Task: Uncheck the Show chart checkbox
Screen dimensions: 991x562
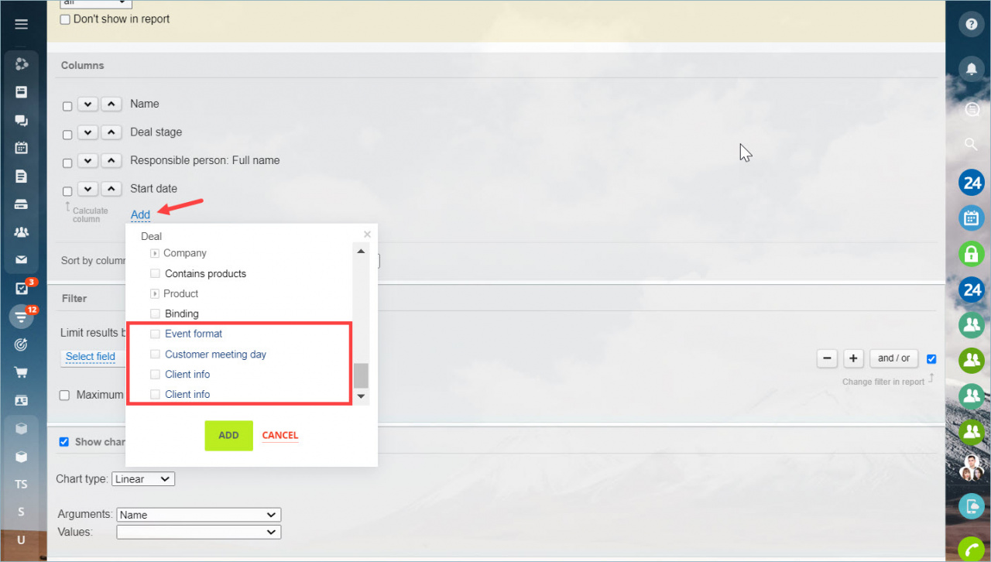Action: point(64,442)
